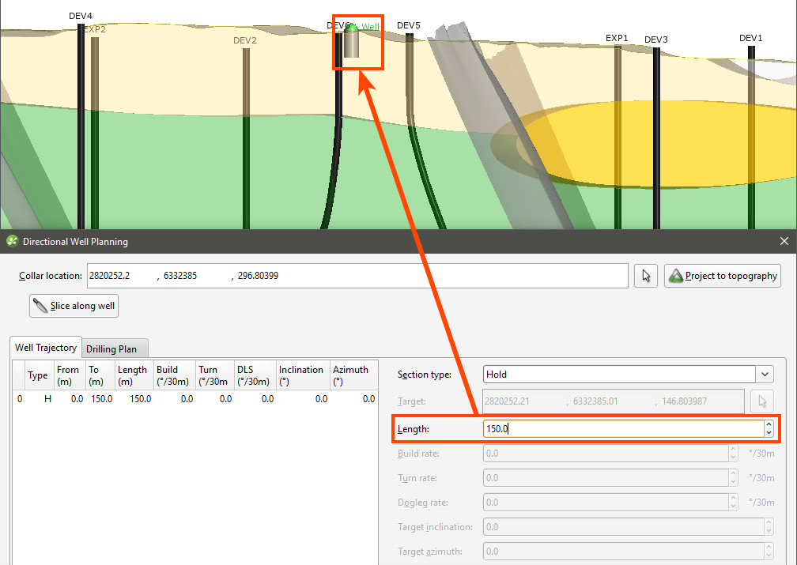Click the Azimuth column header
This screenshot has width=797, height=565.
[x=350, y=375]
